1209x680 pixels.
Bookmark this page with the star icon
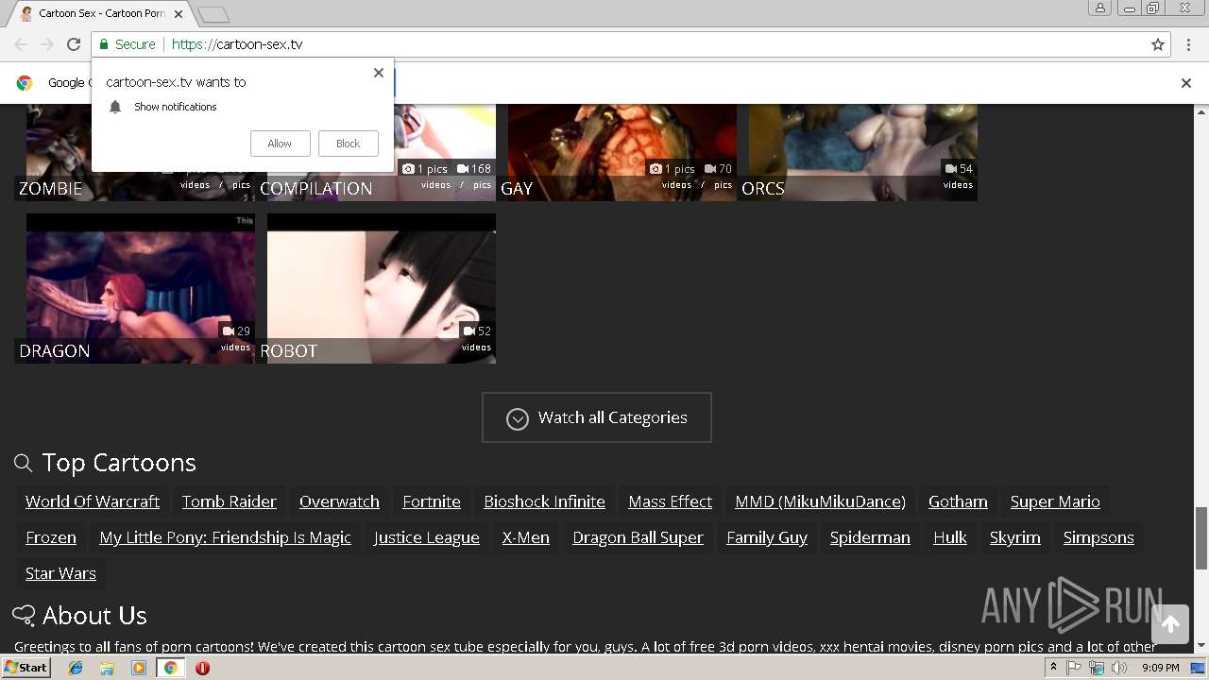pos(1158,44)
